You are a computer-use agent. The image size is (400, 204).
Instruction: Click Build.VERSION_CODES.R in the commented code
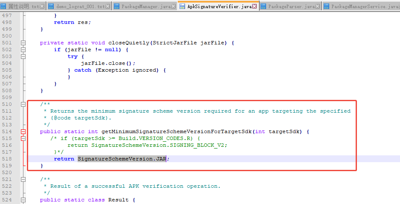[156, 138]
